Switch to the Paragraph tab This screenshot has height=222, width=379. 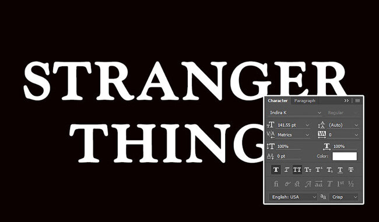304,101
